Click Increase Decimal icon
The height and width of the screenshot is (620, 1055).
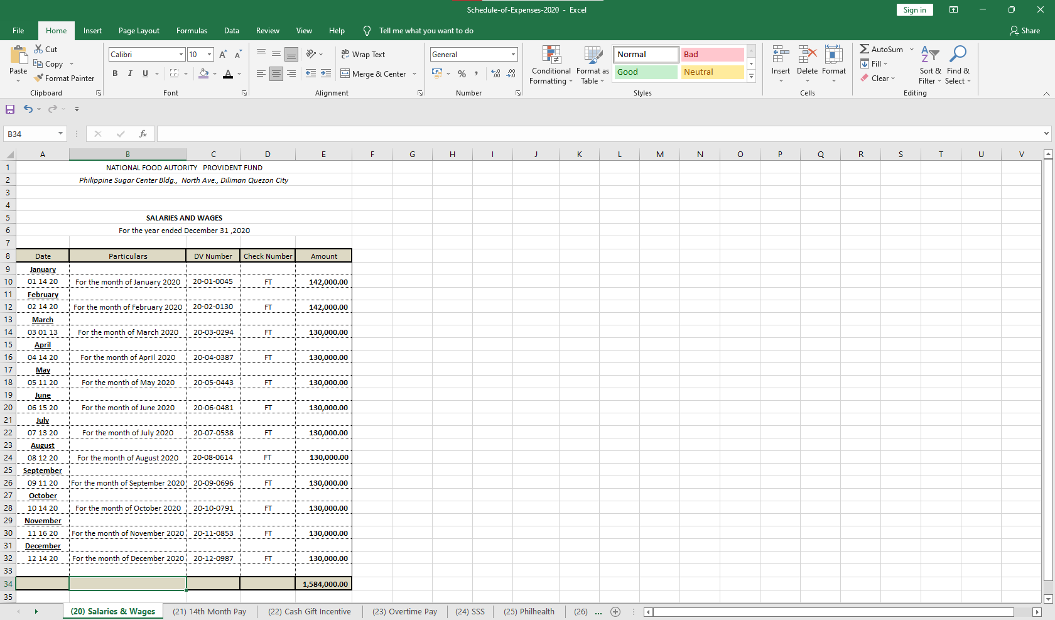point(496,73)
